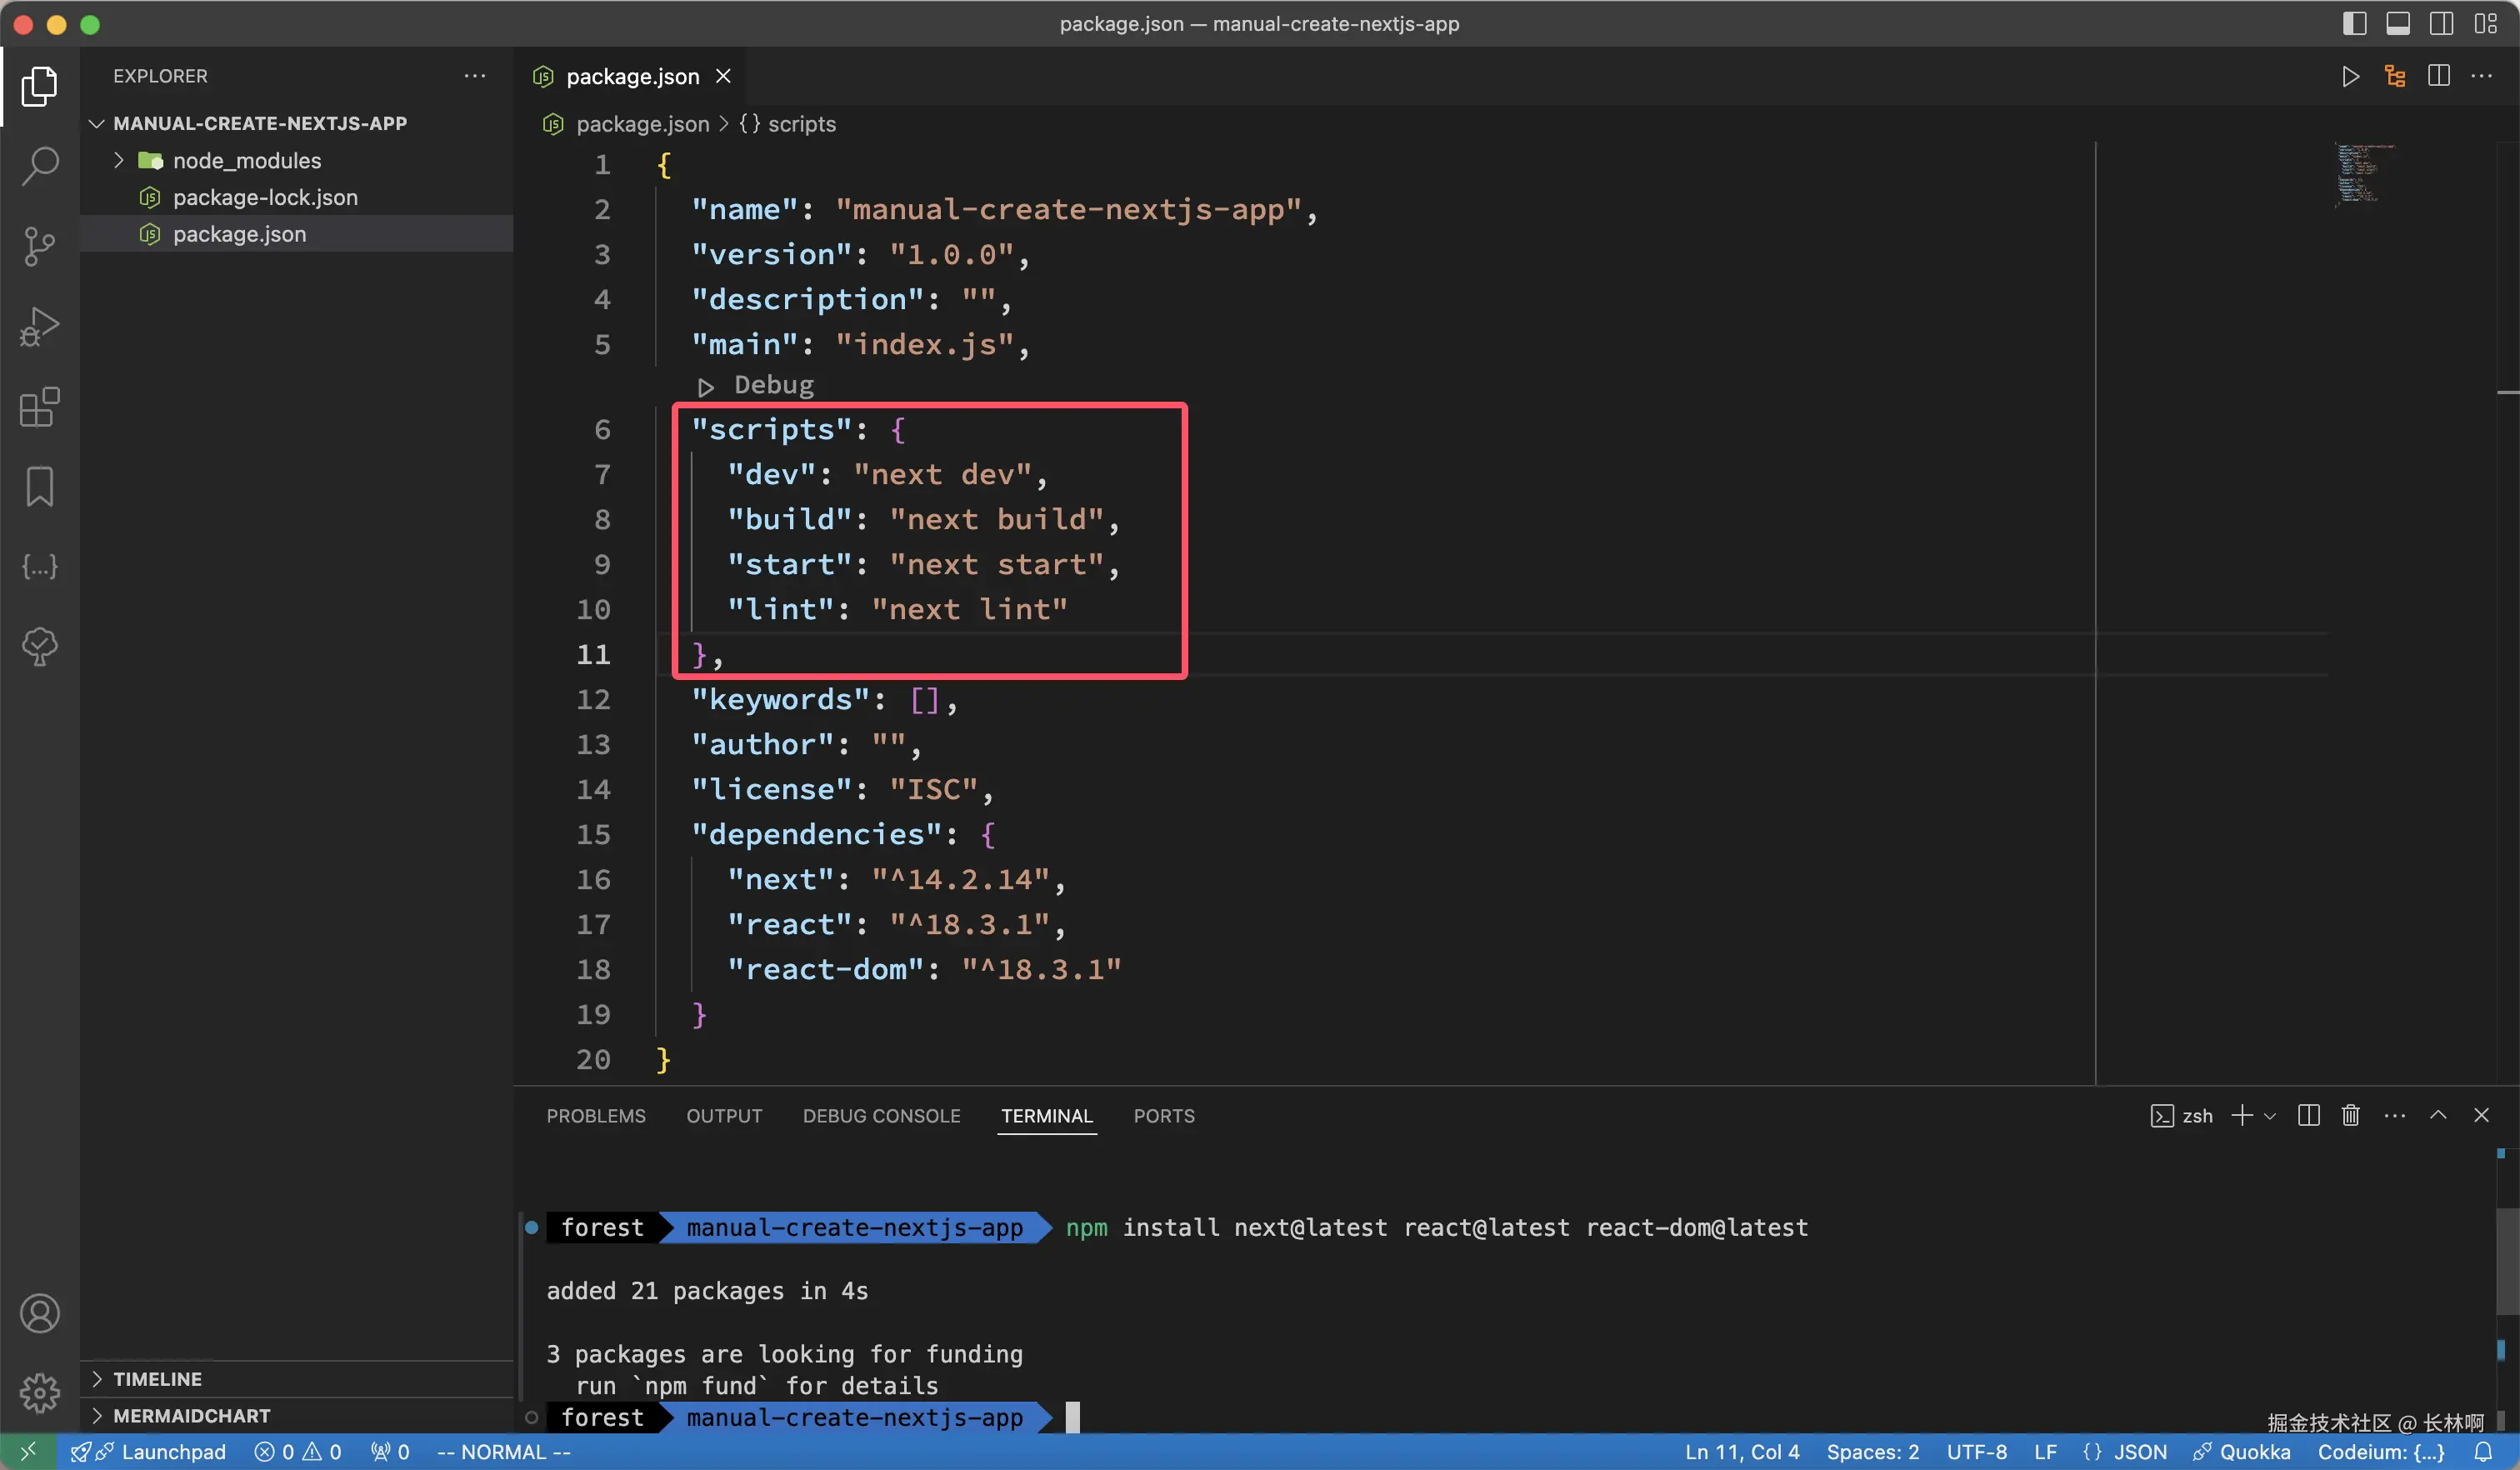Click the Debug code lens above scripts
2520x1470 pixels.
tap(772, 385)
